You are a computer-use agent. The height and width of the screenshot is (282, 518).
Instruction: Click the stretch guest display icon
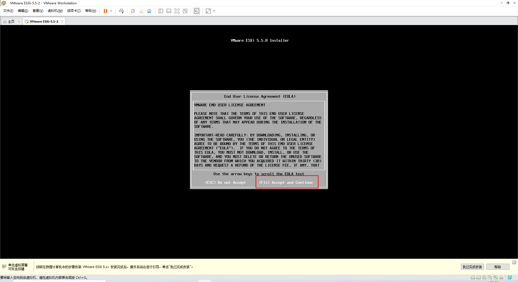[x=208, y=11]
